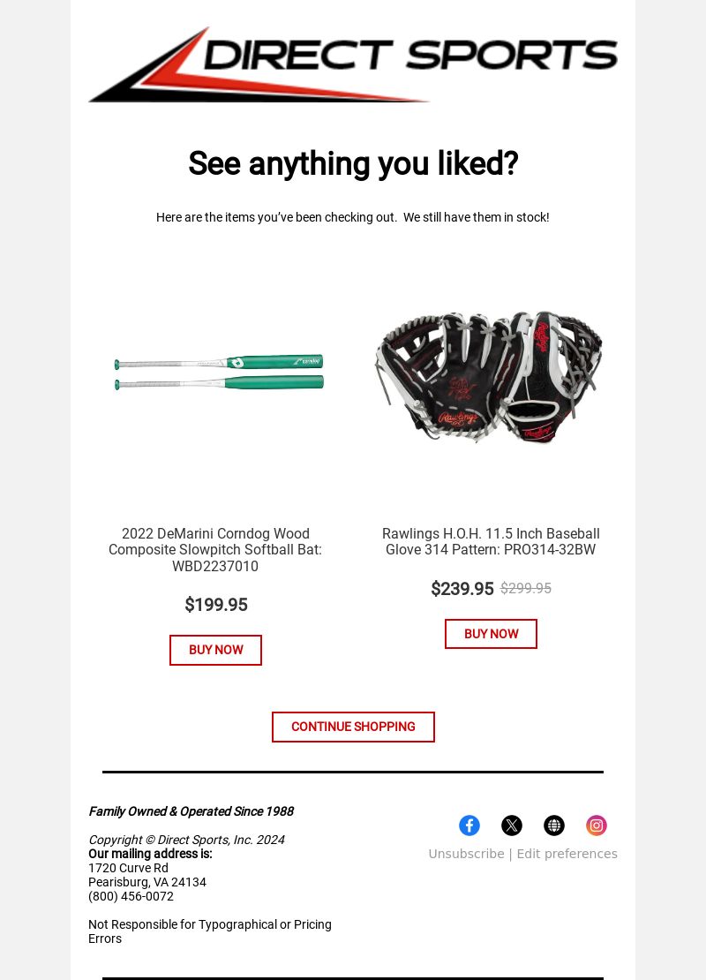
Task: Buy the Rawlings glove now
Action: 491,634
